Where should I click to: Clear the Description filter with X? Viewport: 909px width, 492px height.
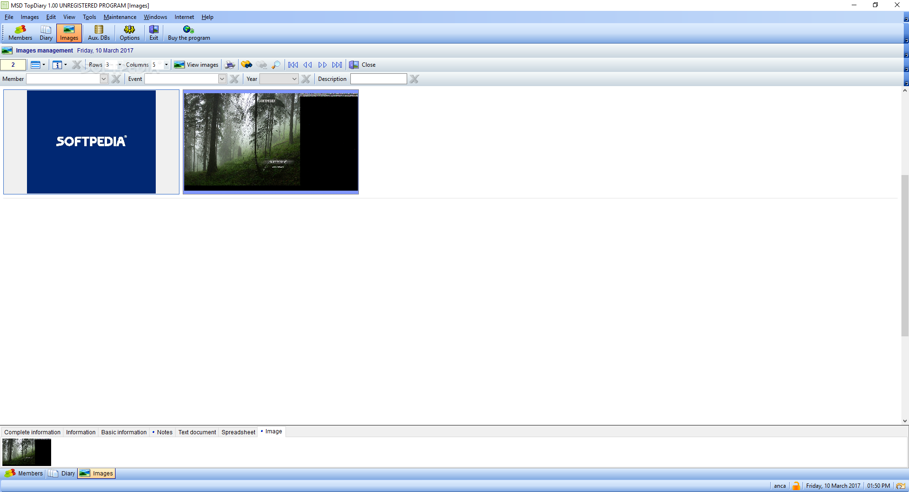pyautogui.click(x=414, y=79)
